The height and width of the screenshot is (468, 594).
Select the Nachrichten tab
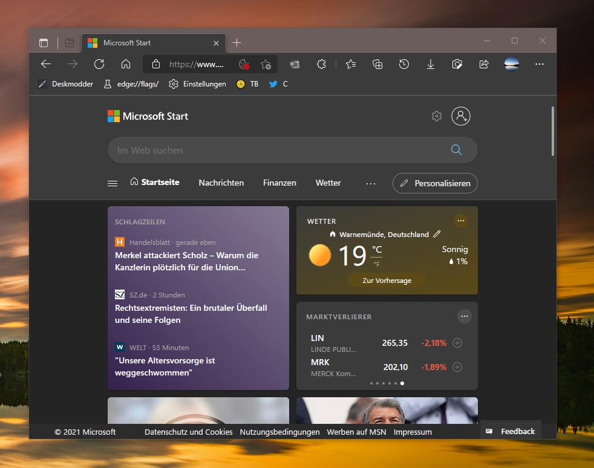[221, 183]
